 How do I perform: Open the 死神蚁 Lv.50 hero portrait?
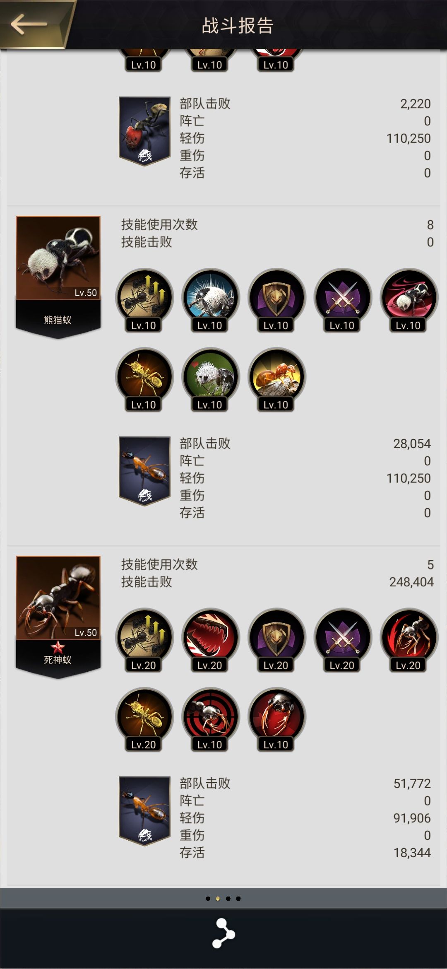[58, 617]
